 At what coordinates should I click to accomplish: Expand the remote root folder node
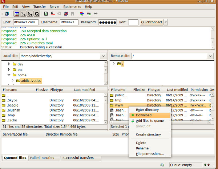[114, 64]
